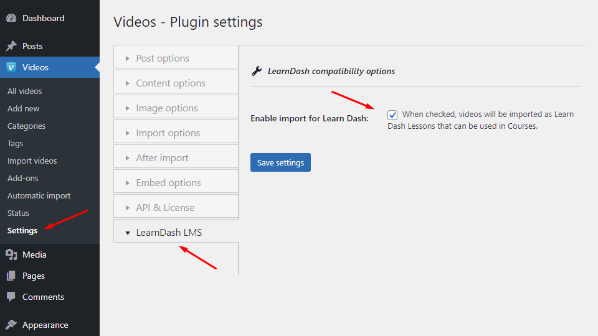The width and height of the screenshot is (598, 336).
Task: Switch to Import options tab
Action: (x=176, y=132)
